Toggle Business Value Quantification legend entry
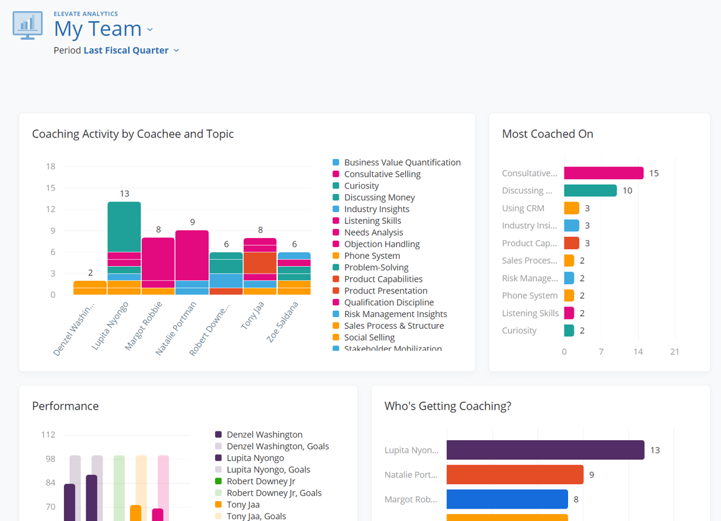The width and height of the screenshot is (721, 521). [x=397, y=162]
